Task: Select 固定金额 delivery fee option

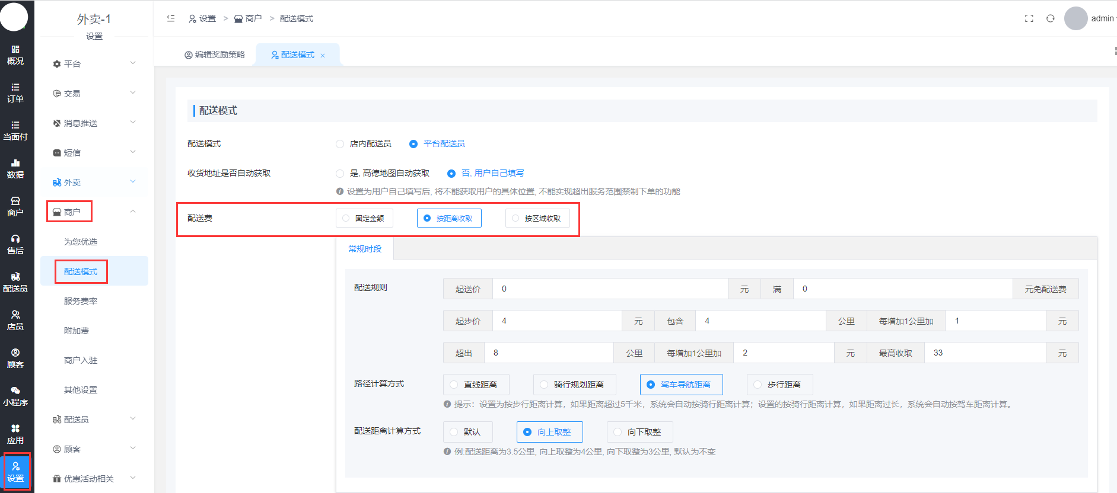Action: tap(364, 219)
